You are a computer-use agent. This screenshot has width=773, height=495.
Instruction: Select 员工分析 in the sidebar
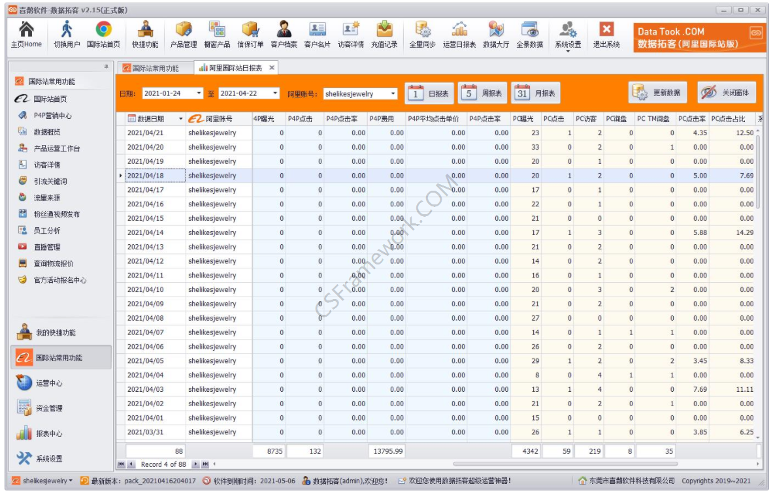coord(39,231)
